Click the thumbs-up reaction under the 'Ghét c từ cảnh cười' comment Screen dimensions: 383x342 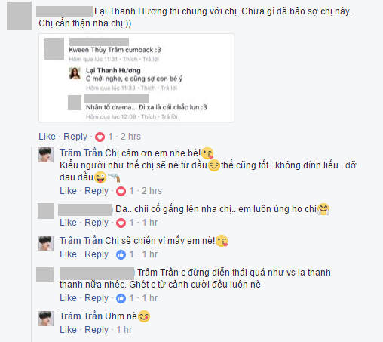(x=121, y=298)
